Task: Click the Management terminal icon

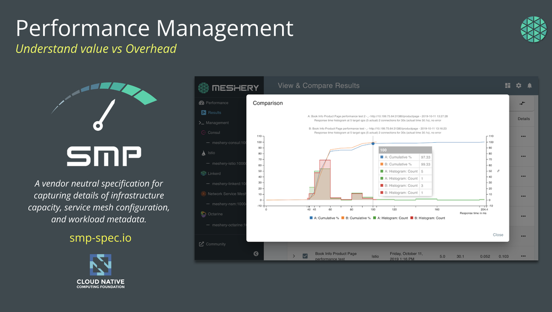Action: (201, 123)
